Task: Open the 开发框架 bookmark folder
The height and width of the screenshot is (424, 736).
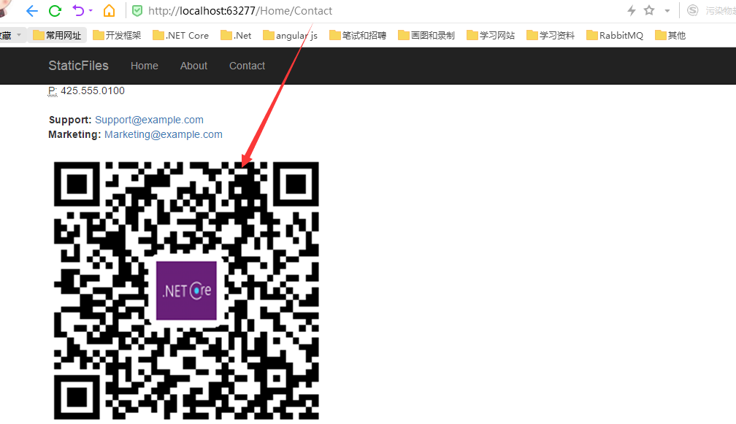Action: pyautogui.click(x=117, y=35)
